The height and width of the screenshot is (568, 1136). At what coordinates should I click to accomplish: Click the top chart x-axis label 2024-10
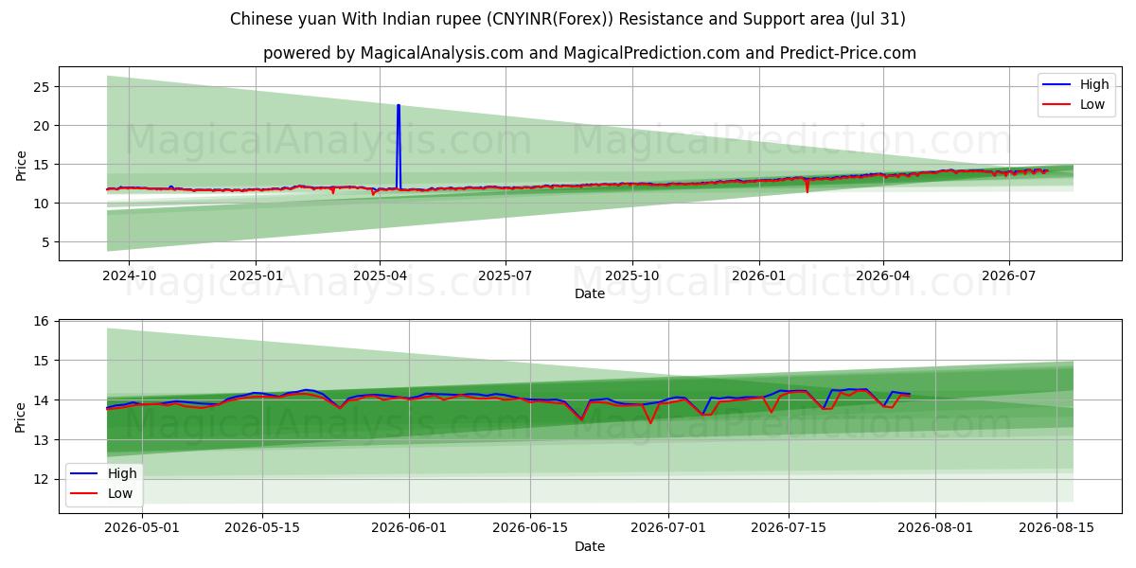pyautogui.click(x=129, y=275)
